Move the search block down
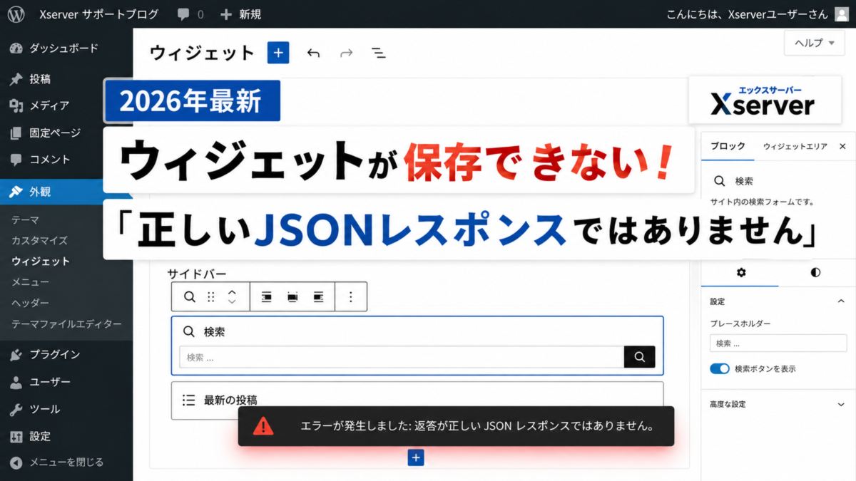Screen dimensions: 856x481 point(232,302)
